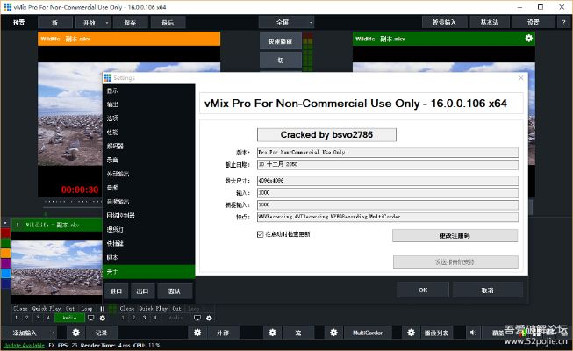
Task: Click Cracked by bsvo2786 button
Action: (x=326, y=134)
